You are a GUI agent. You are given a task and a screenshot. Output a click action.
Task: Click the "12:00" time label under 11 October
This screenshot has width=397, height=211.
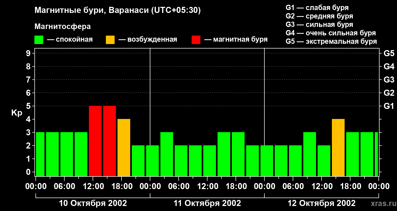[207, 186]
